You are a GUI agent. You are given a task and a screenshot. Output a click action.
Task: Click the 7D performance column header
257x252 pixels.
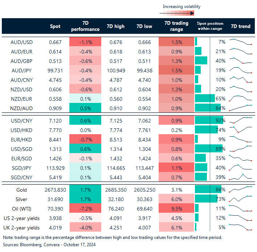click(x=85, y=26)
